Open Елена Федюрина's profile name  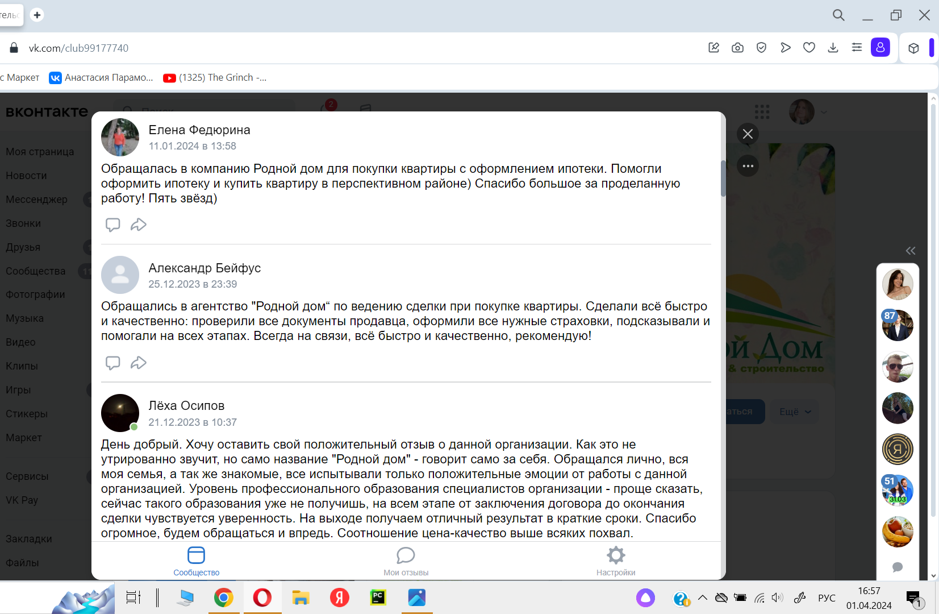point(199,130)
